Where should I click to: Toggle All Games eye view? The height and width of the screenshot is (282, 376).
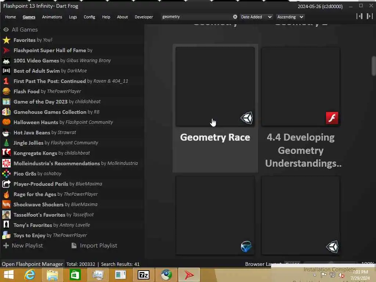click(6, 29)
